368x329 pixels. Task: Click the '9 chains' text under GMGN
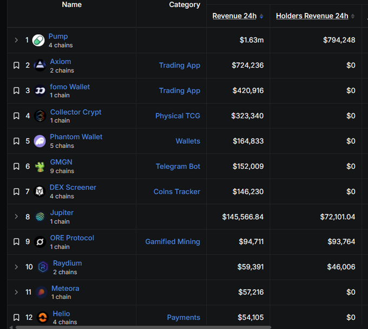pyautogui.click(x=62, y=171)
